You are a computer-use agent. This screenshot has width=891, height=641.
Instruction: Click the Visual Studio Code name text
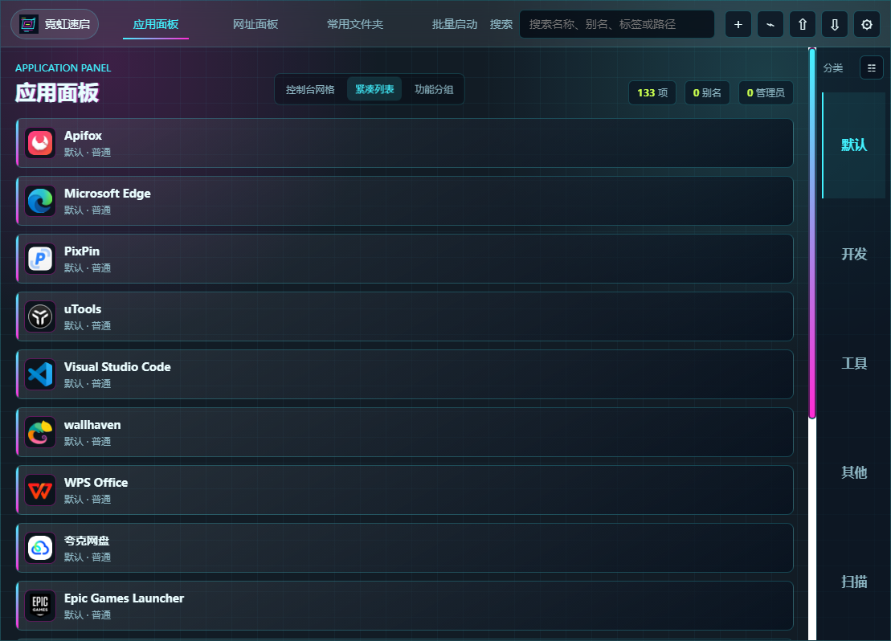point(117,367)
